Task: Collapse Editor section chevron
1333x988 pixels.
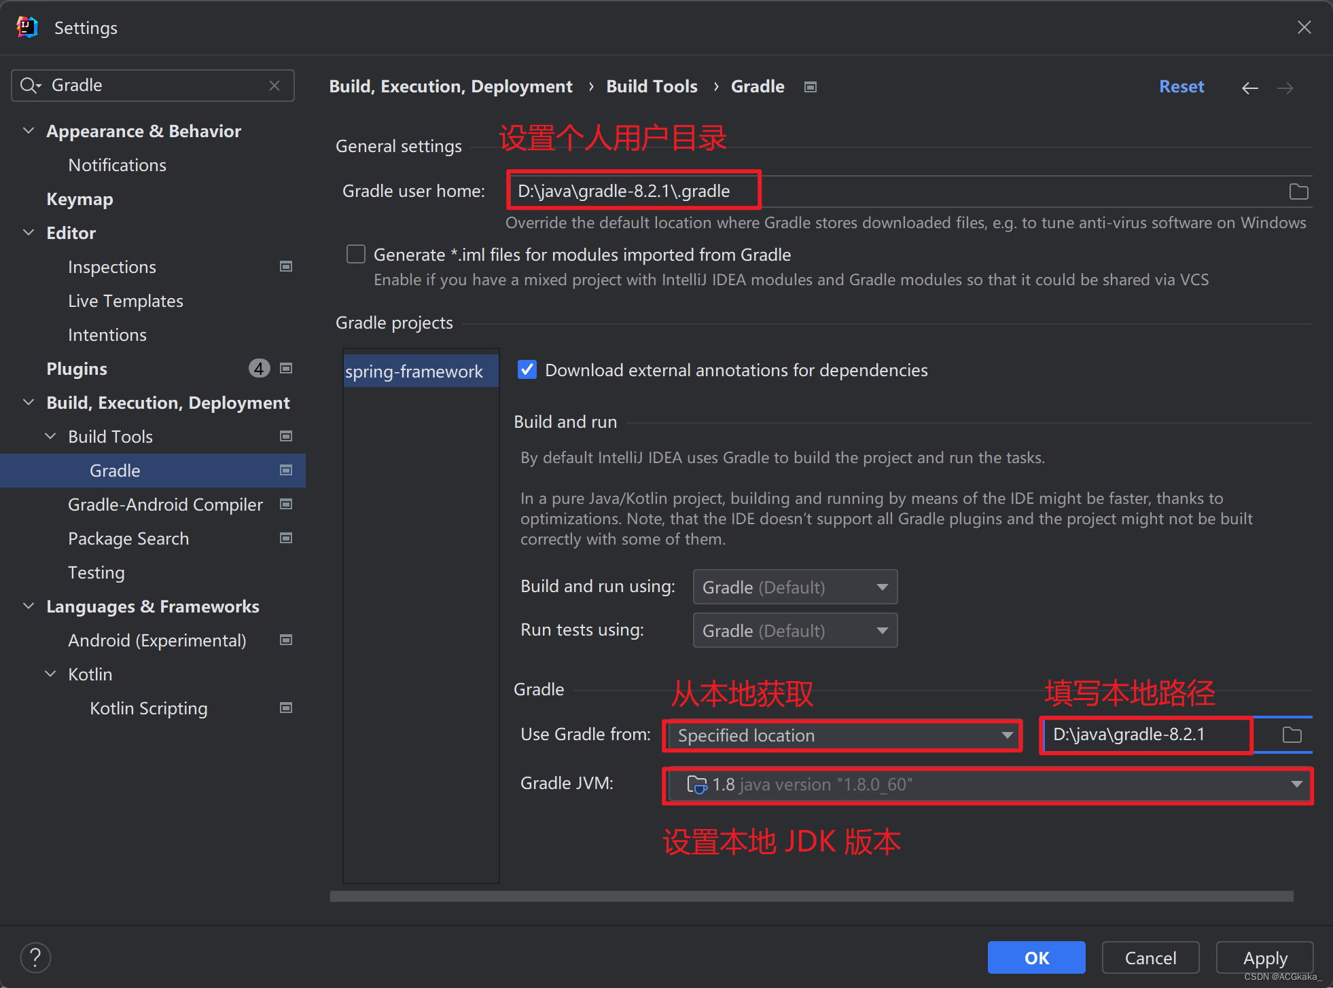Action: (29, 232)
